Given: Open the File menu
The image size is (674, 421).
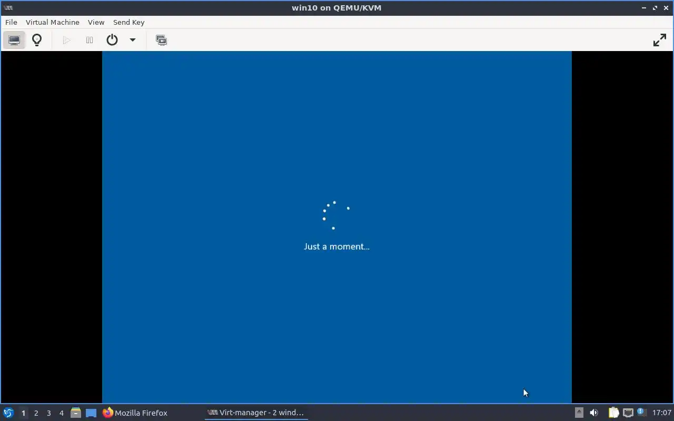Looking at the screenshot, I should [x=11, y=22].
